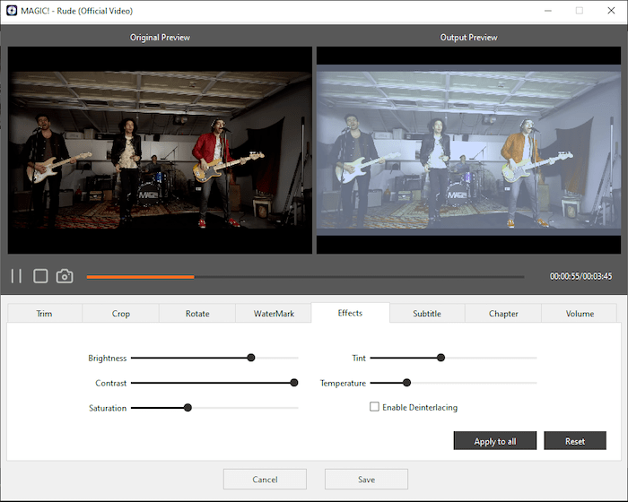Viewport: 628px width, 502px height.
Task: Click the app logo in the title bar
Action: point(11,11)
